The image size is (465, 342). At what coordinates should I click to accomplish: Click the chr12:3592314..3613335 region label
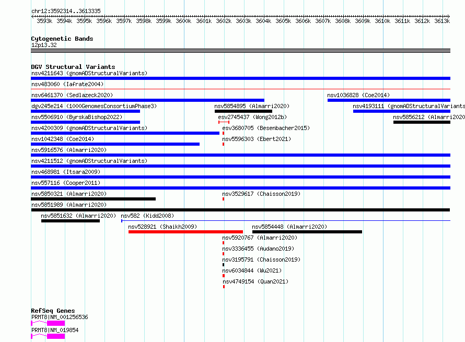click(66, 11)
